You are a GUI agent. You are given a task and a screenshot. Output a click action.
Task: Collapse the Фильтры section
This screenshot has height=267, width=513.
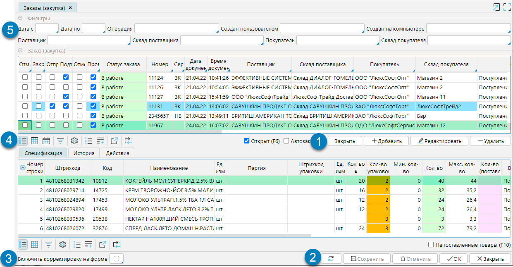click(x=21, y=19)
